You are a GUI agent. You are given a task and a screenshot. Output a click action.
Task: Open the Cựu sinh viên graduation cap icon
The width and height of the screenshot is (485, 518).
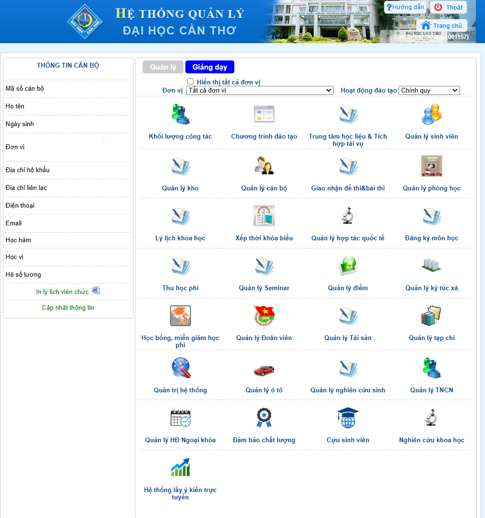(x=348, y=418)
